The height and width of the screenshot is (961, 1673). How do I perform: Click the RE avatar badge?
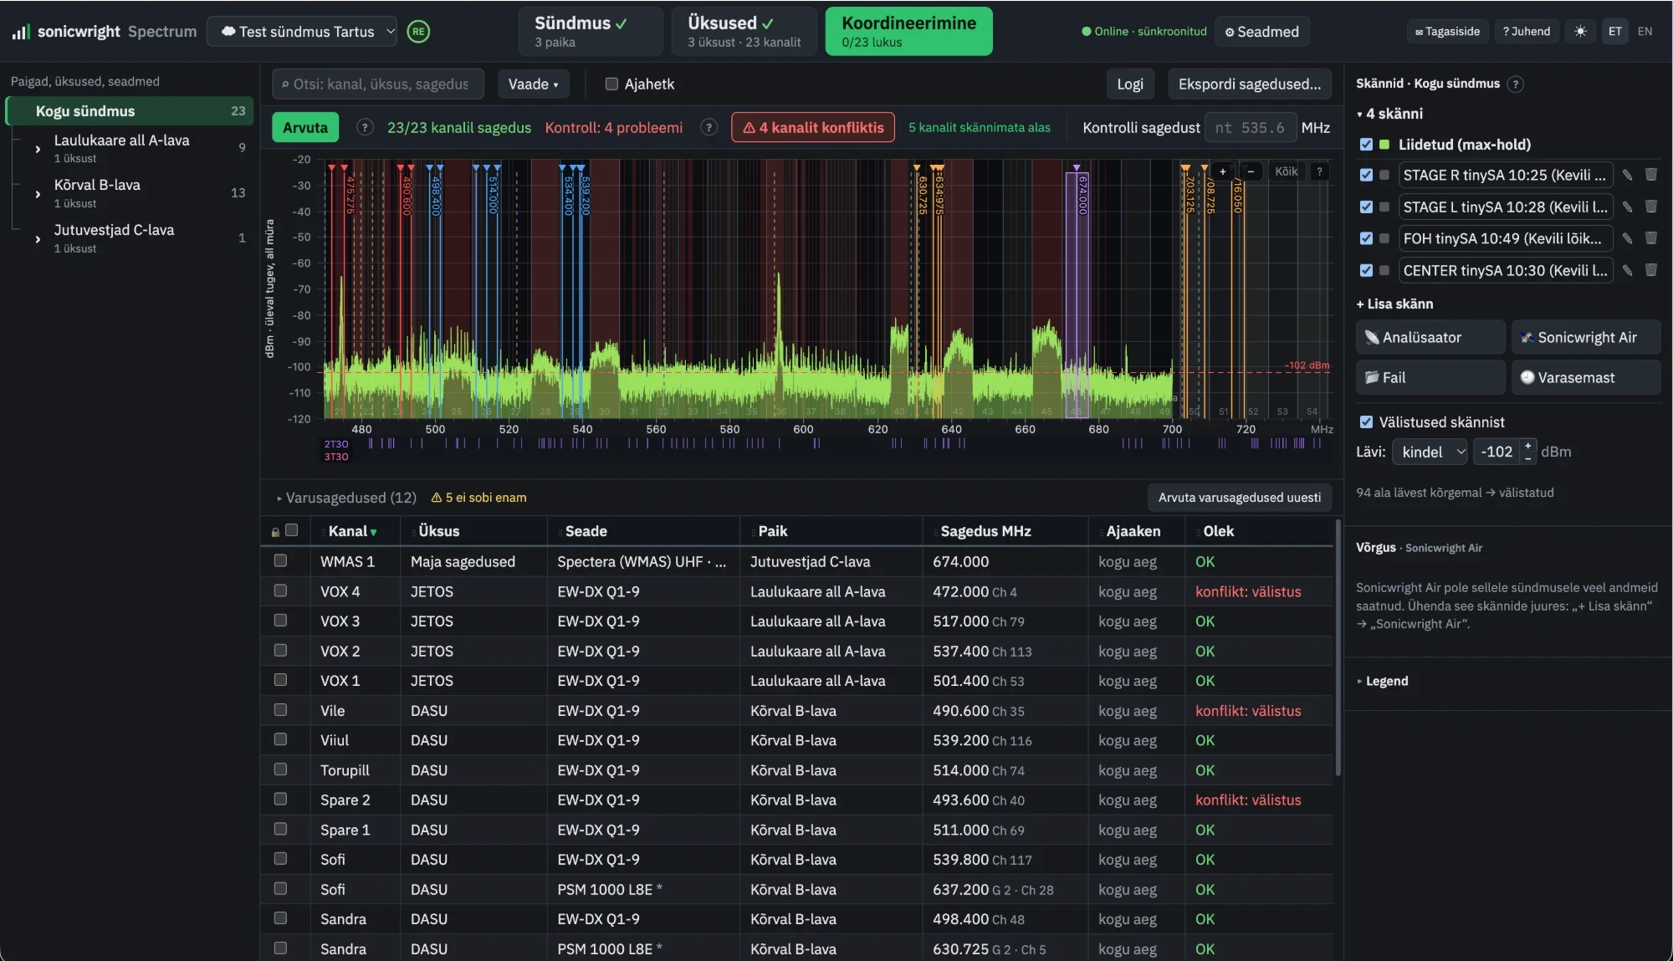coord(418,32)
